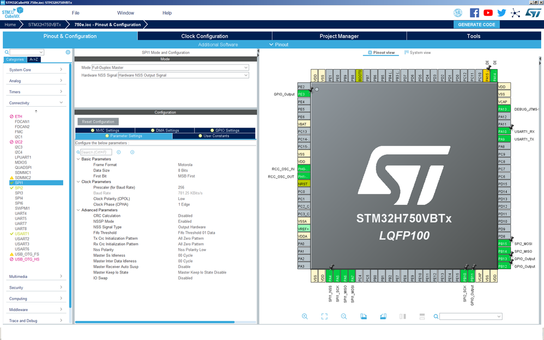
Task: Click the Reset Configuration button
Action: [98, 122]
